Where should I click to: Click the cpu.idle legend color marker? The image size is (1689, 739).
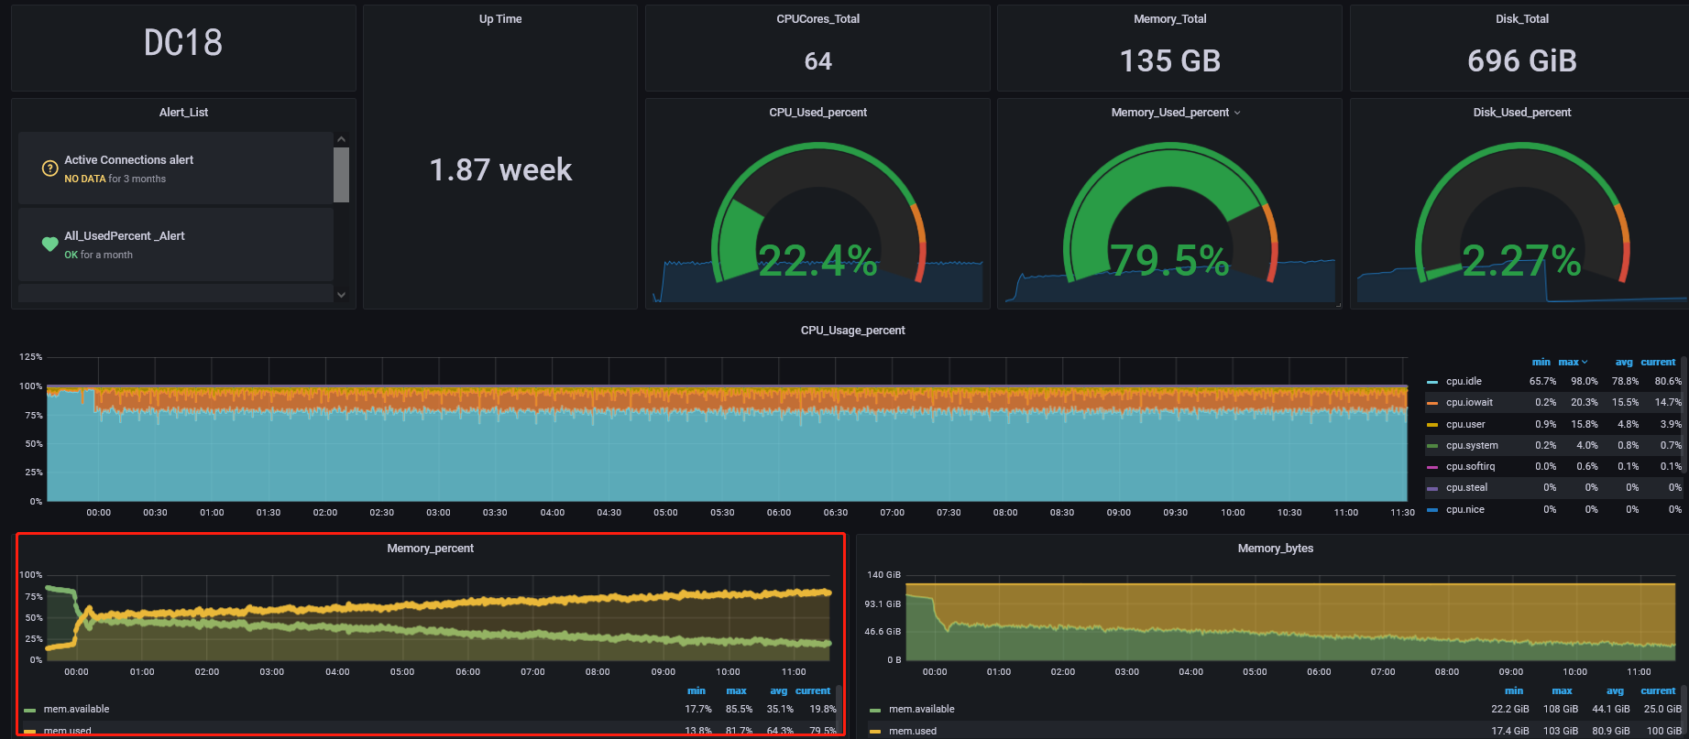pos(1432,382)
